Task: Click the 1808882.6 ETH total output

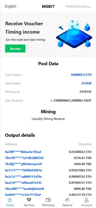Action: click(81, 75)
